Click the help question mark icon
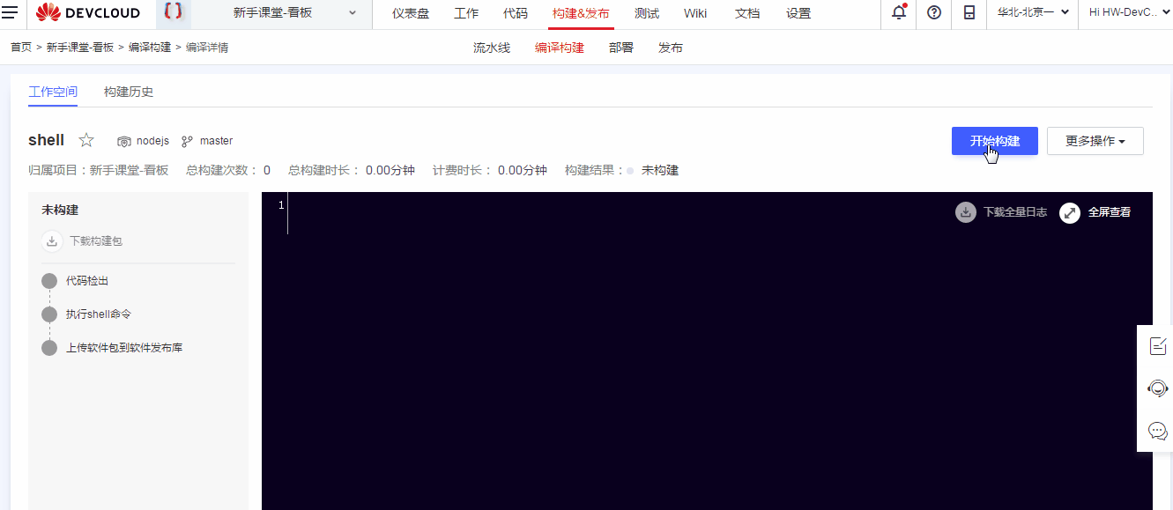This screenshot has width=1173, height=510. (x=933, y=14)
